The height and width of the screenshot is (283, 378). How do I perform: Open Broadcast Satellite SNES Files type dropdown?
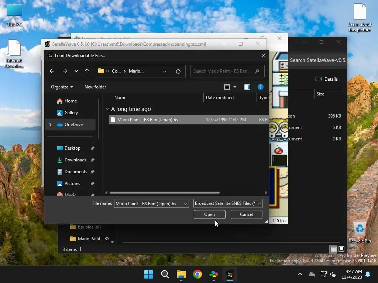(228, 203)
